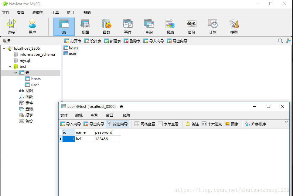Open 窗口 menu in main window
Viewport: 293px width, 196px height.
(x=70, y=12)
